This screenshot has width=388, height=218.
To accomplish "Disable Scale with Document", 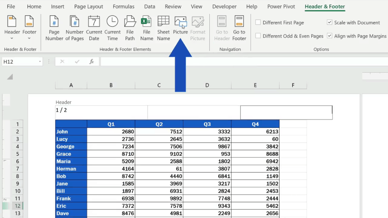I will (329, 22).
